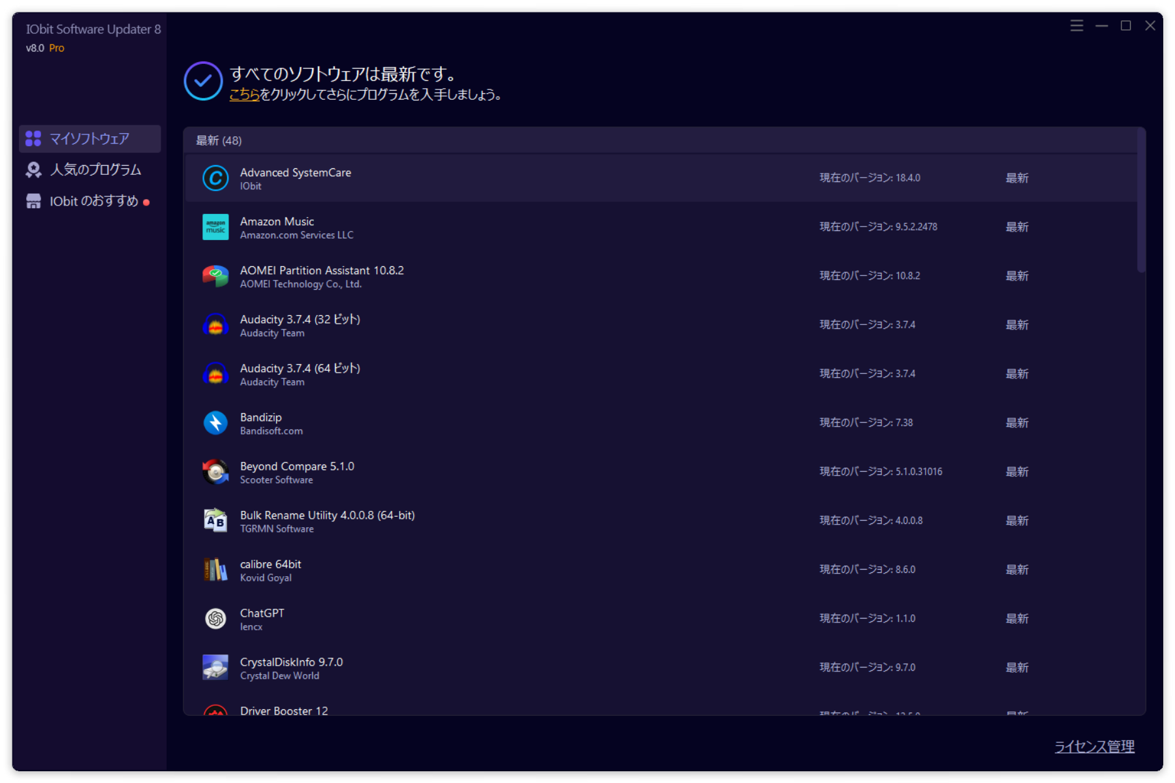
Task: Open the マイソフトウェア tab
Action: pos(90,138)
